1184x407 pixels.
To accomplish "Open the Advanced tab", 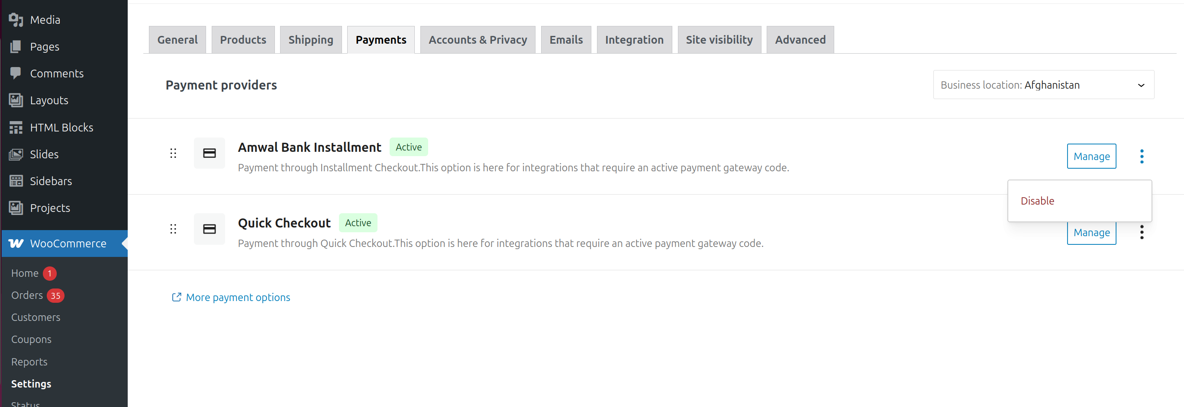I will point(800,40).
